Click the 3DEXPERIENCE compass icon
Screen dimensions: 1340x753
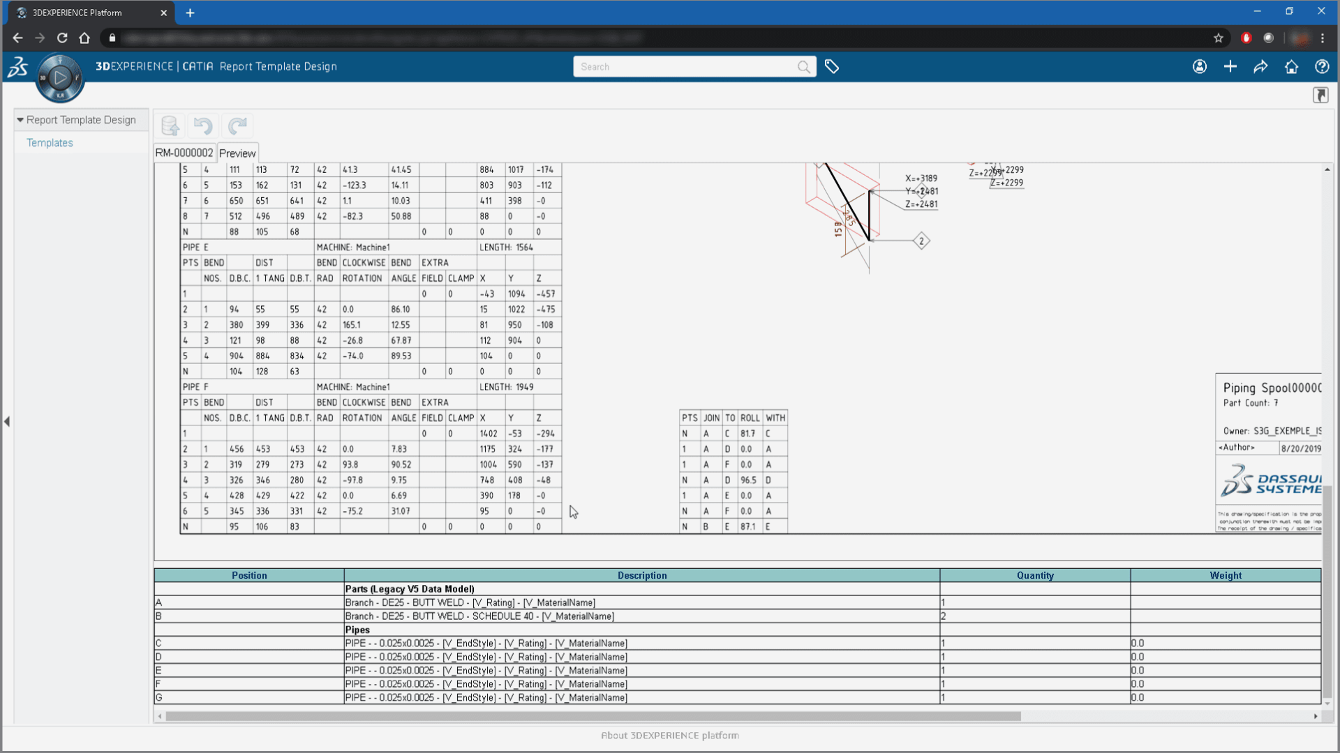coord(60,77)
